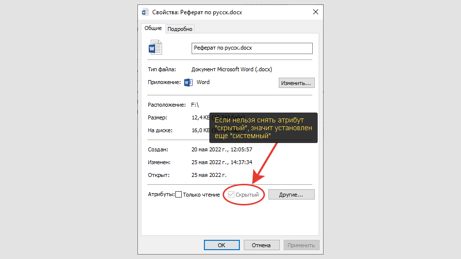
Task: Click the Отмена button
Action: point(261,245)
